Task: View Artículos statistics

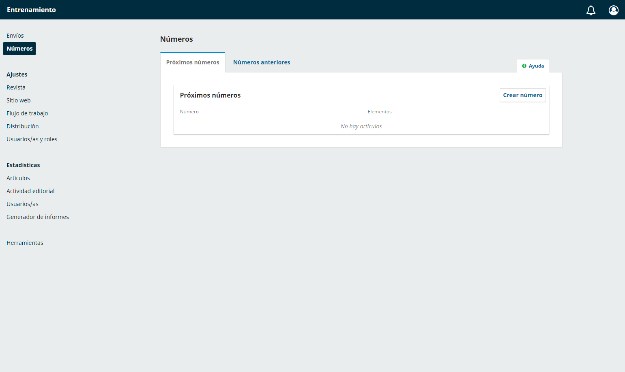Action: coord(18,178)
